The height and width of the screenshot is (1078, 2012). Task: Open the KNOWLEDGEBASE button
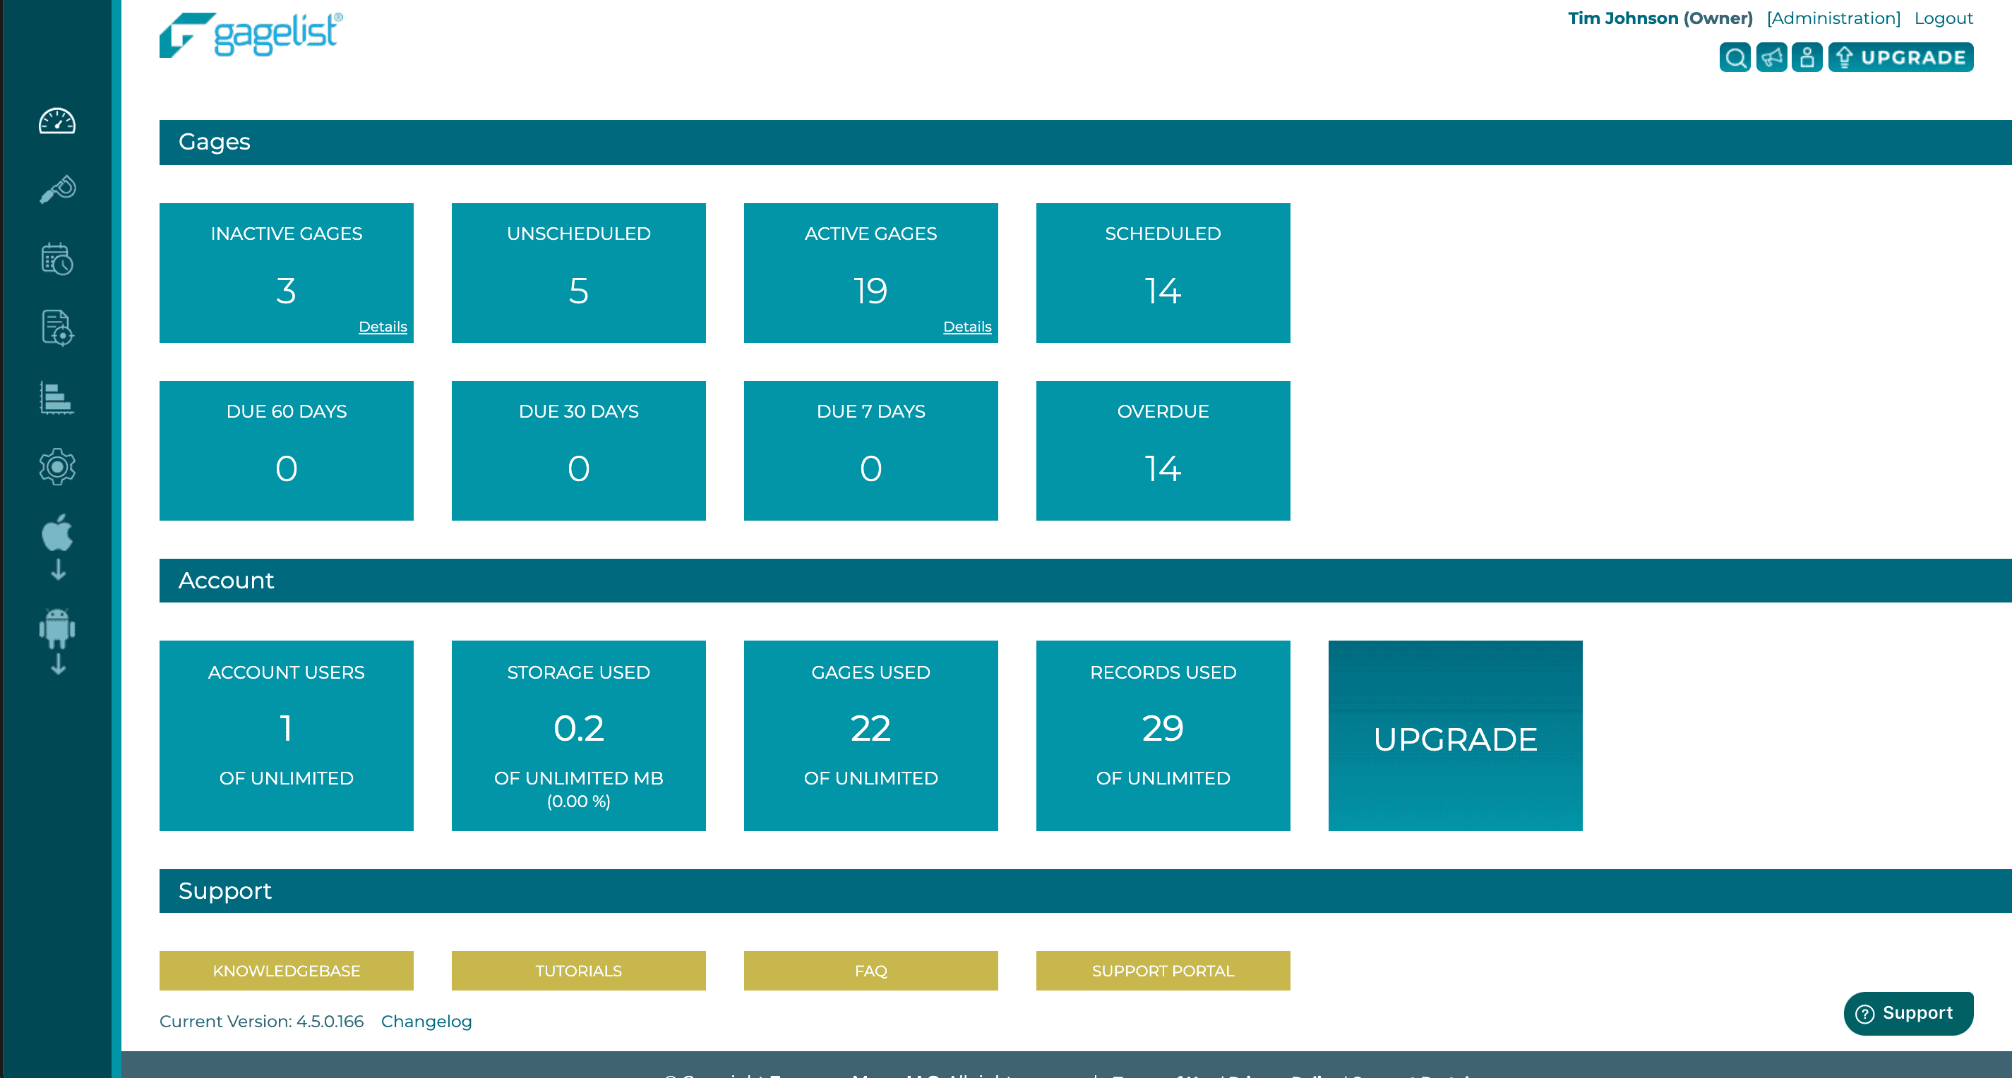click(286, 970)
